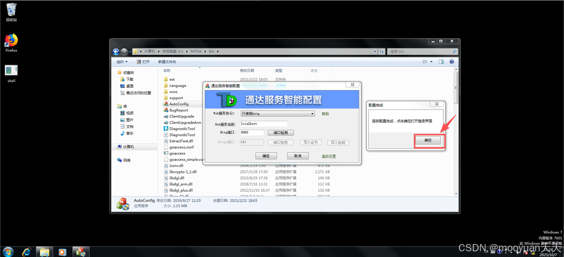The width and height of the screenshot is (564, 257).
Task: Open the 组织 menu dropdown
Action: (x=122, y=62)
